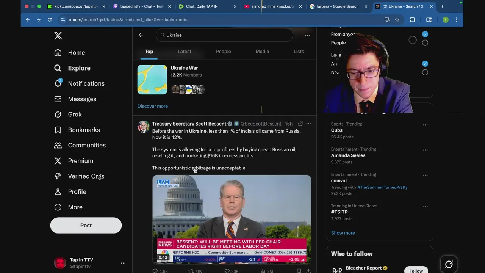Open @SecScottBessent handle link
The height and width of the screenshot is (273, 485).
[x=261, y=124]
